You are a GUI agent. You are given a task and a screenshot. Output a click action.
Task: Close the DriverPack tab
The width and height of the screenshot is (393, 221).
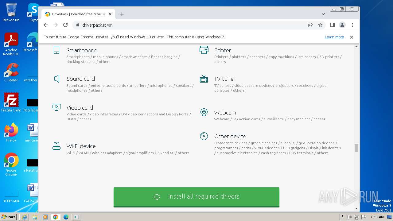(x=110, y=14)
